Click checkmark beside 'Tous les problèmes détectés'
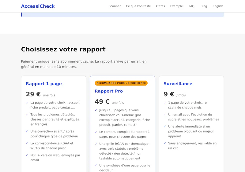245x172 pixels. [x=27, y=115]
